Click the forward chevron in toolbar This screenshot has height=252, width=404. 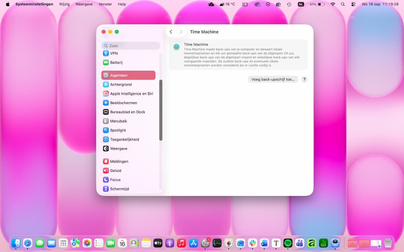(x=181, y=32)
